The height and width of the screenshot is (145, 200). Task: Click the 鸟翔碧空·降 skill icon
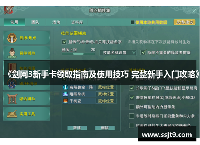click(x=65, y=87)
